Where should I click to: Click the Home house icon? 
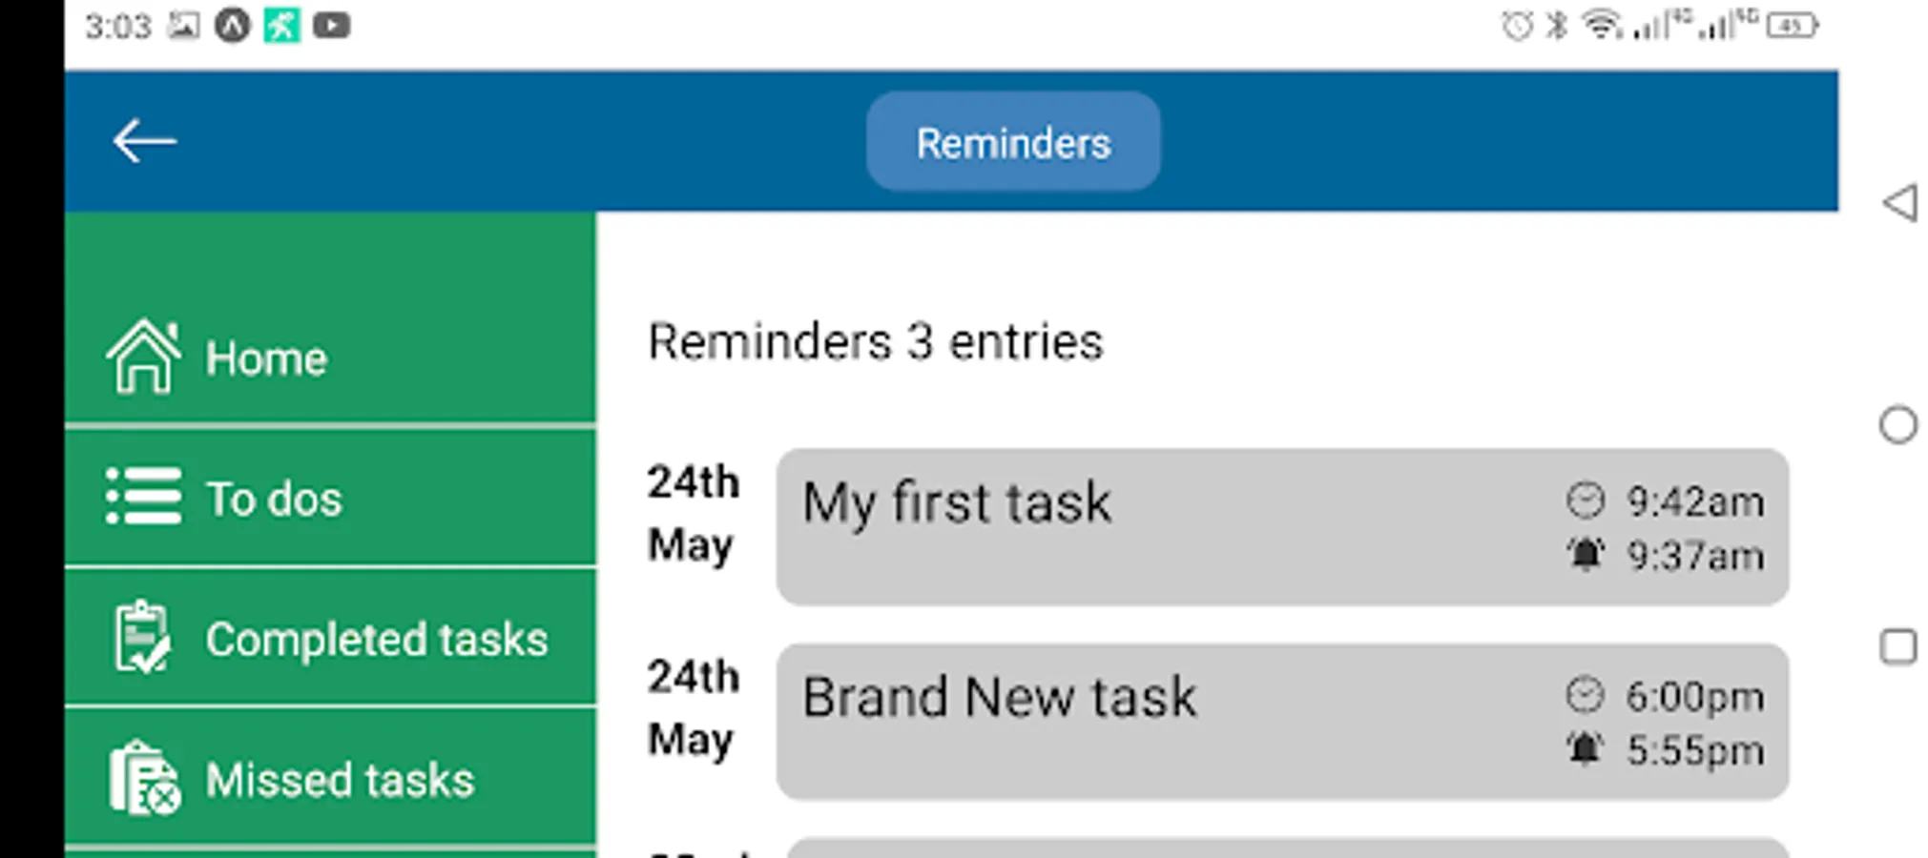point(143,357)
